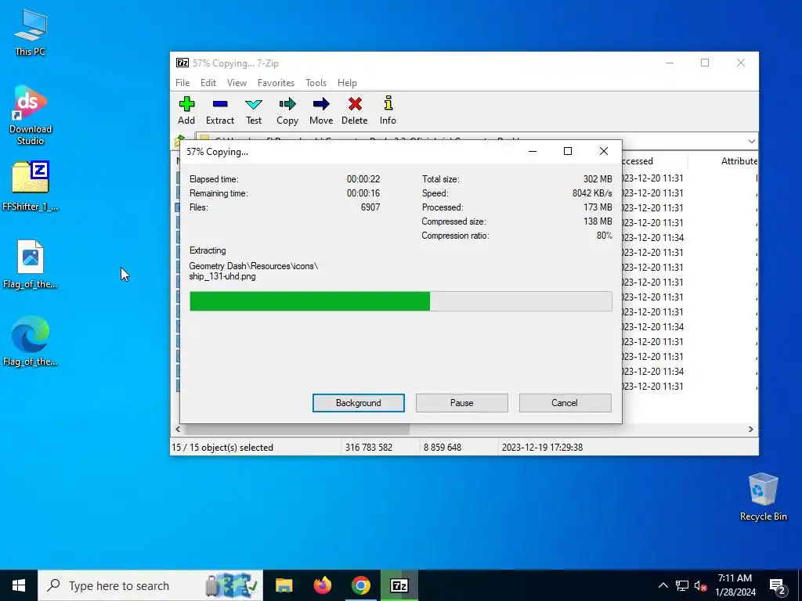Select the Flag_of_the Edge shortcut icon
802x601 pixels.
31,341
